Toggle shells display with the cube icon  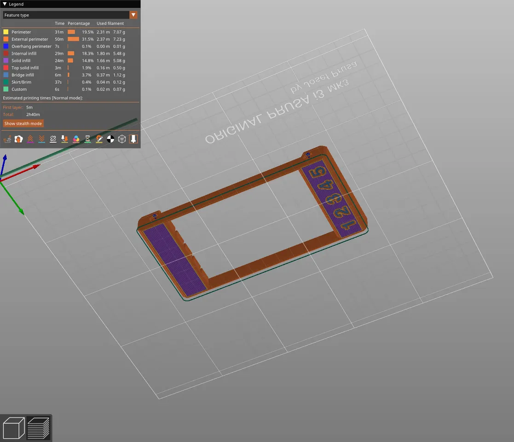tap(122, 139)
